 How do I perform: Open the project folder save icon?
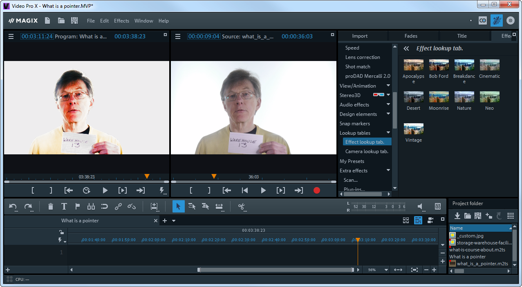[477, 216]
